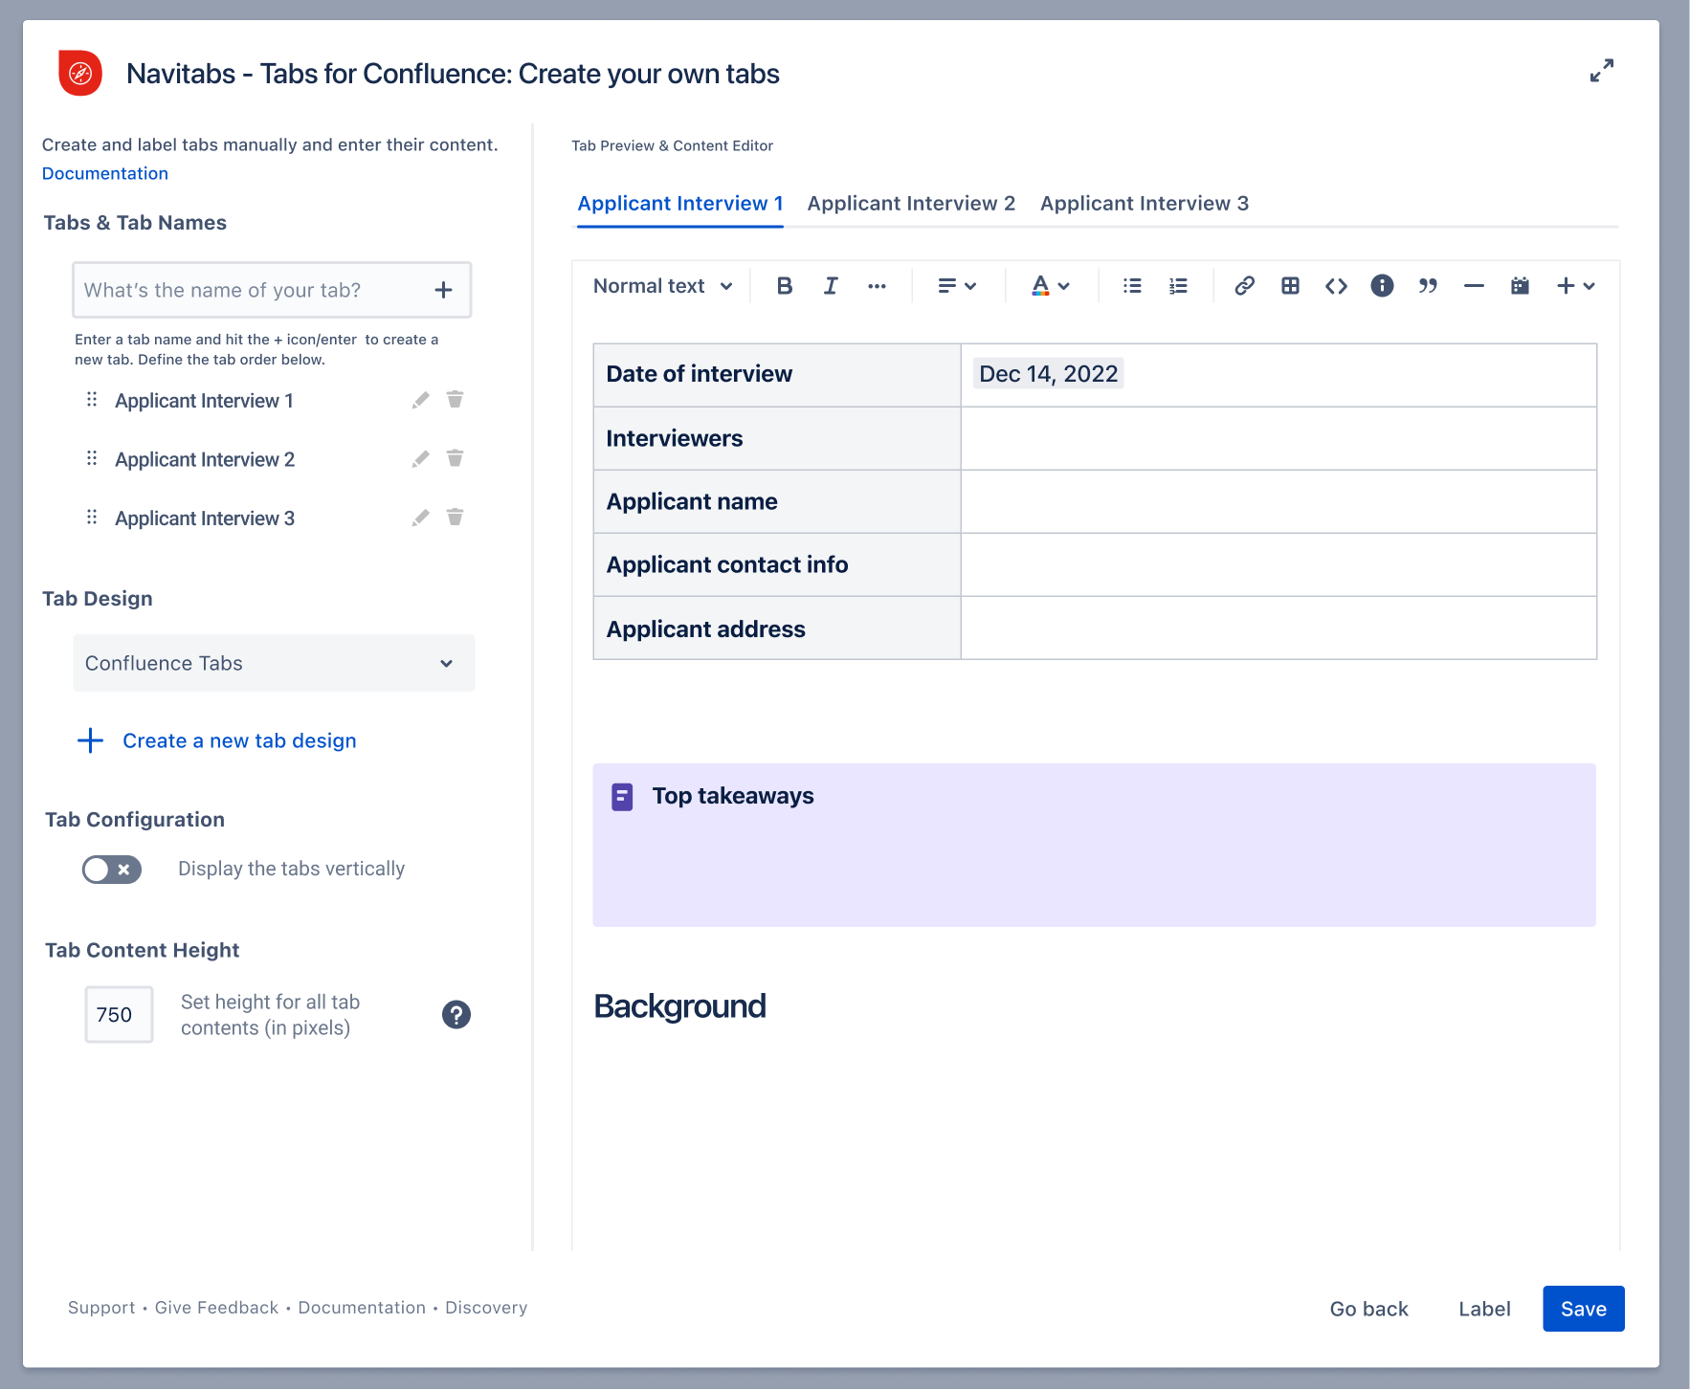Viewport: 1690px width, 1390px height.
Task: Click the Discovery footer link
Action: pyautogui.click(x=486, y=1308)
